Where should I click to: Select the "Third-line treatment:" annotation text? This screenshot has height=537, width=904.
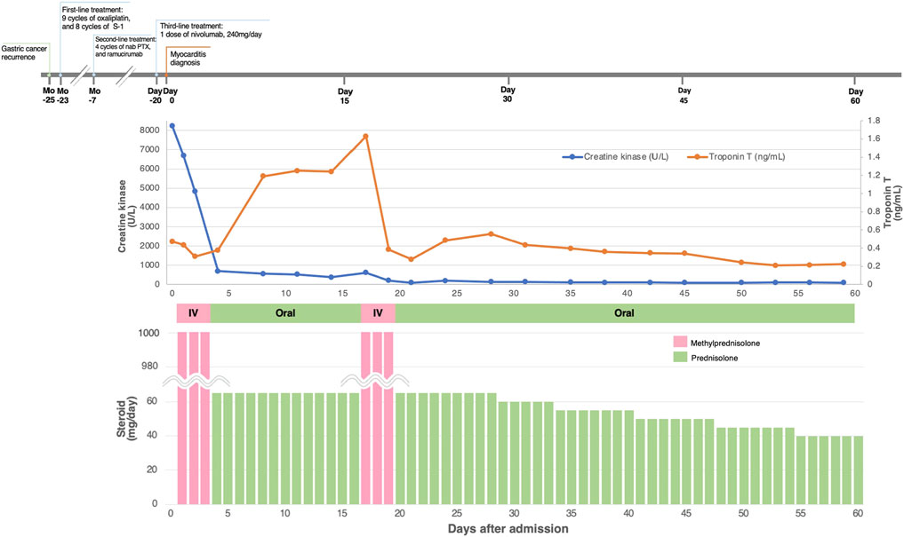point(191,26)
